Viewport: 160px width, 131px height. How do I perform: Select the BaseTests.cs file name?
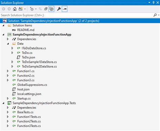(x=25, y=112)
